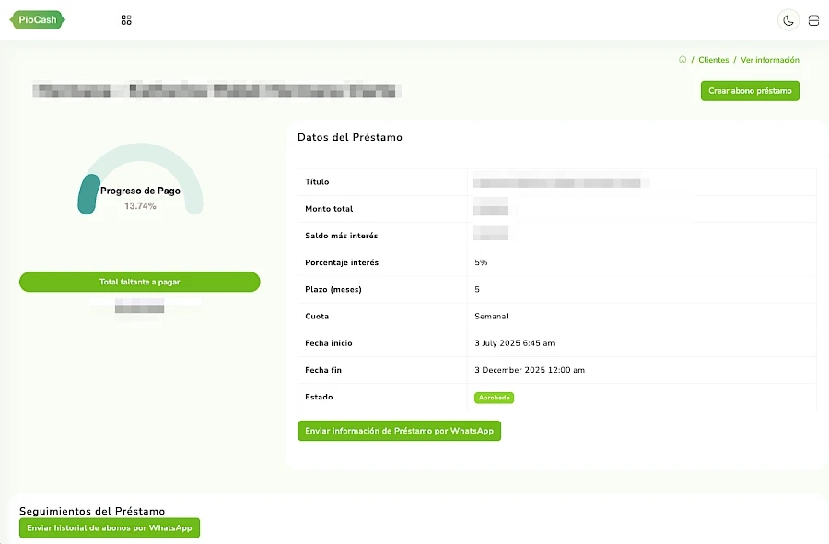Click Enviar historial de abonos por WhatsApp
The width and height of the screenshot is (829, 544).
coord(110,527)
